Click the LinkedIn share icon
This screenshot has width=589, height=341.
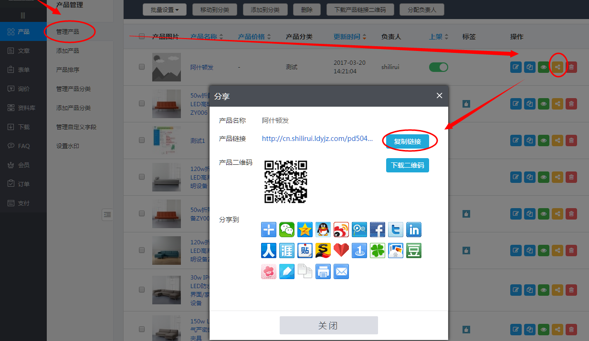click(x=414, y=230)
